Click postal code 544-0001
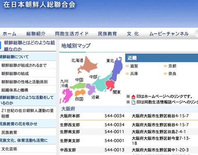 [x=114, y=141]
